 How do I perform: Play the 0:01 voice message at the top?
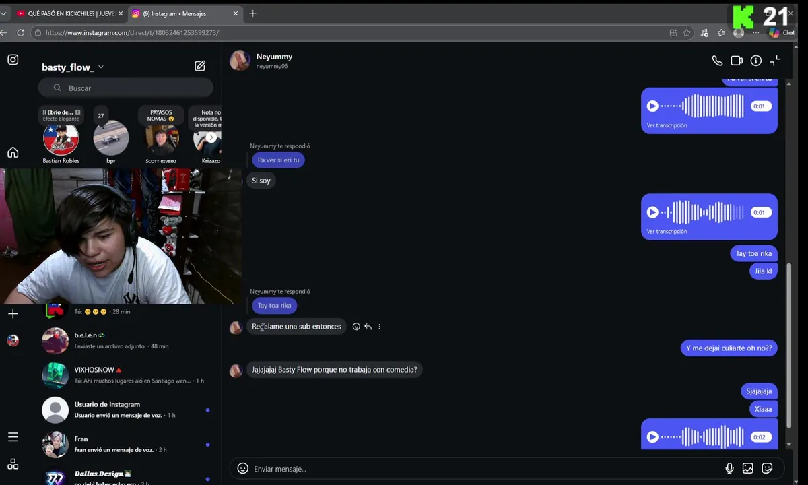[652, 106]
